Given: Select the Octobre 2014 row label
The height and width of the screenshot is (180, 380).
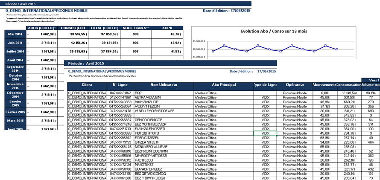Looking at the screenshot, I should (15, 78).
